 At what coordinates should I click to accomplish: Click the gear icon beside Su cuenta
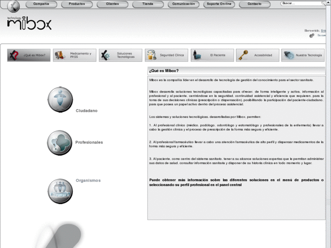tap(311, 35)
